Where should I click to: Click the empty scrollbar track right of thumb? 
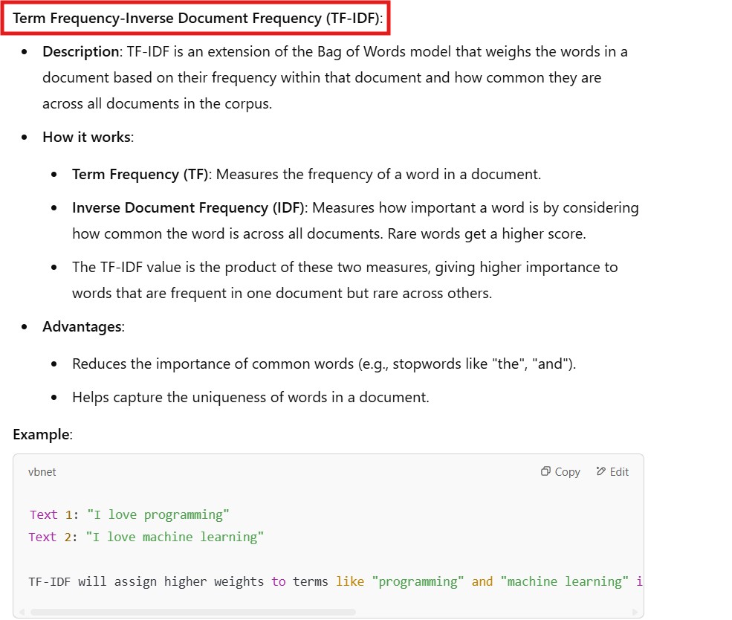[x=490, y=612]
